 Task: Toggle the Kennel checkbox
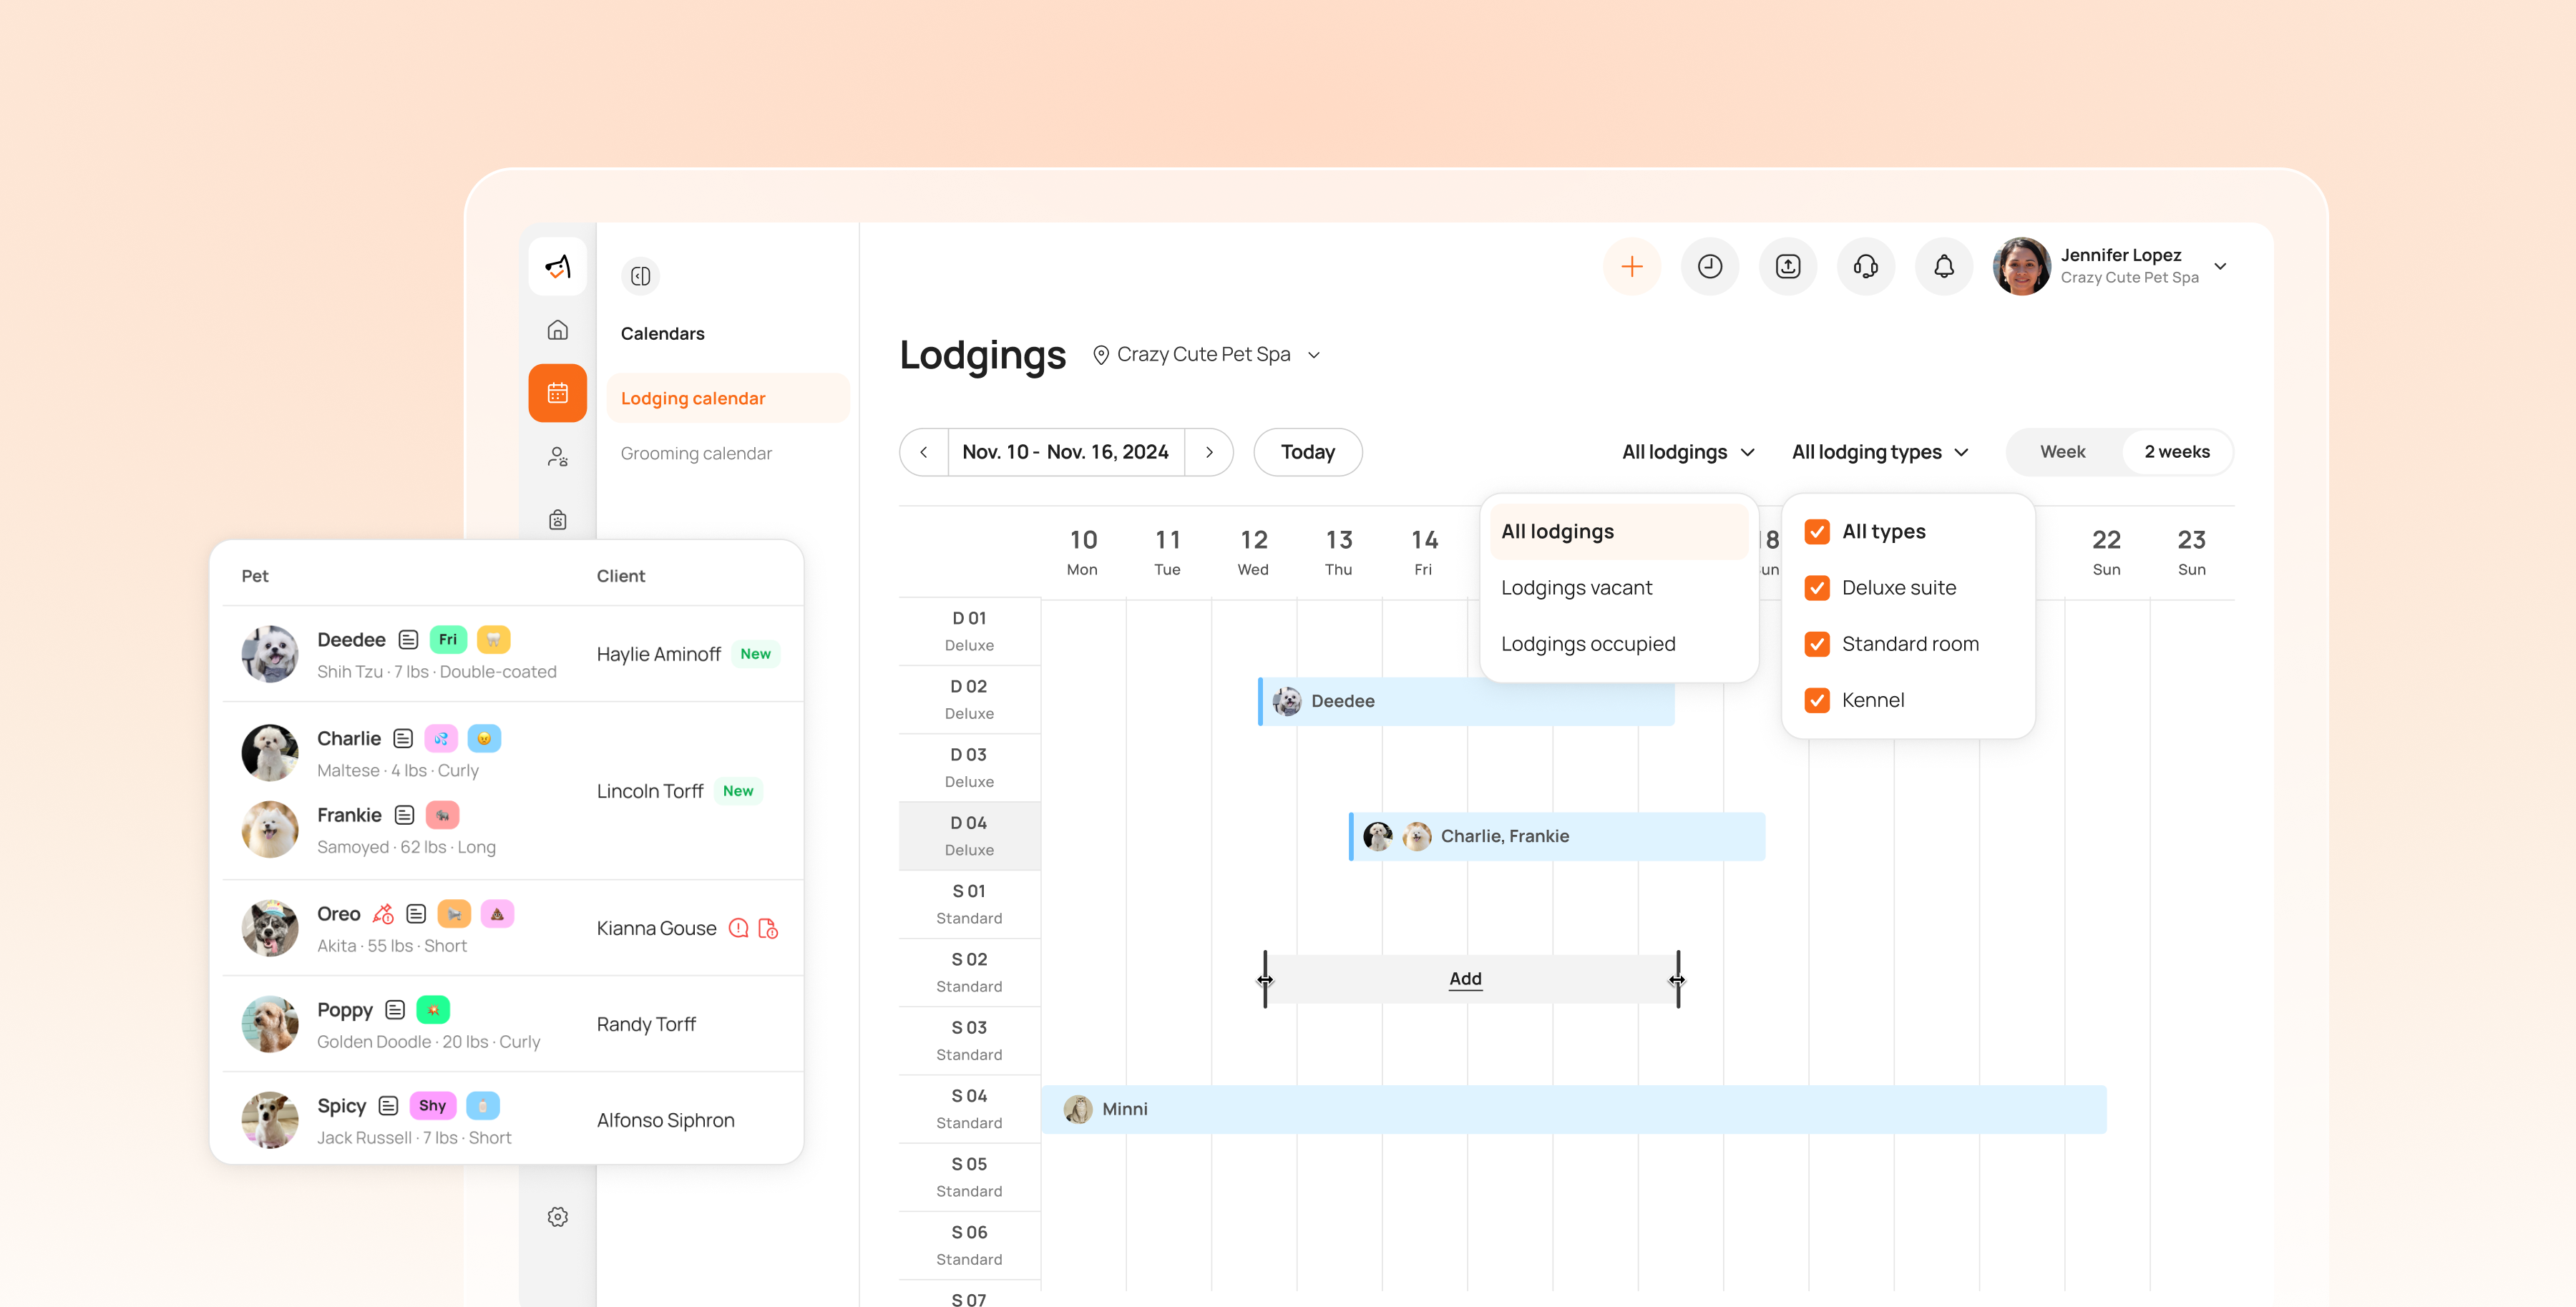pyautogui.click(x=1817, y=700)
